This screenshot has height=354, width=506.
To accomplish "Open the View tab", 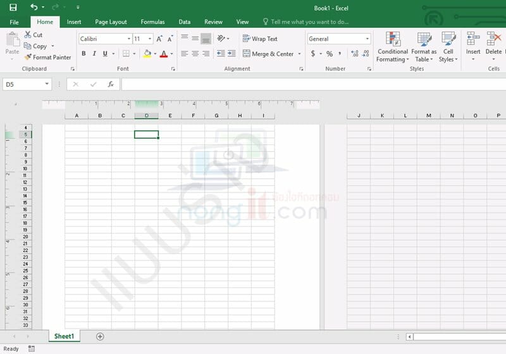I will click(242, 22).
